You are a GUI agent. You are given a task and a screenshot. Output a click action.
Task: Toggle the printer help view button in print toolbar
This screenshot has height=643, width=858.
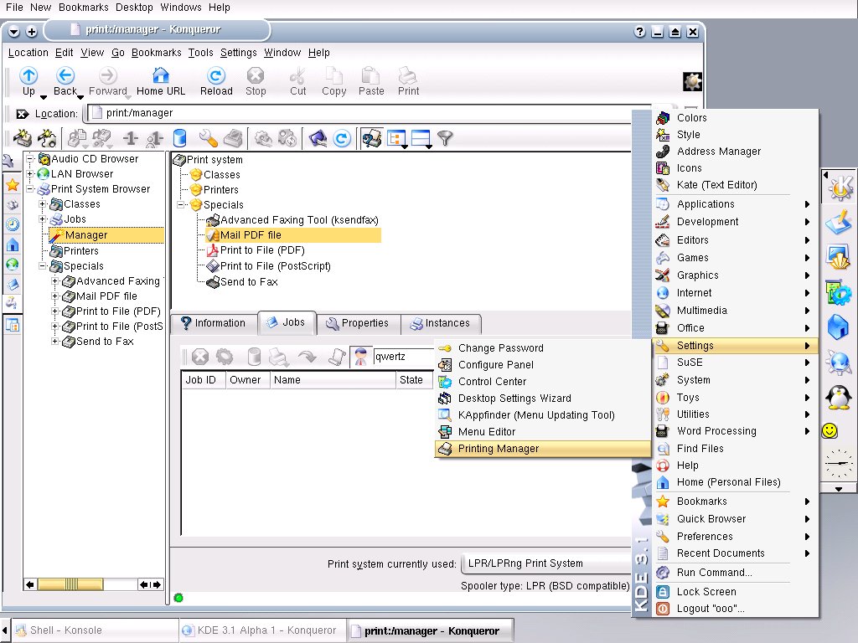pyautogui.click(x=371, y=138)
